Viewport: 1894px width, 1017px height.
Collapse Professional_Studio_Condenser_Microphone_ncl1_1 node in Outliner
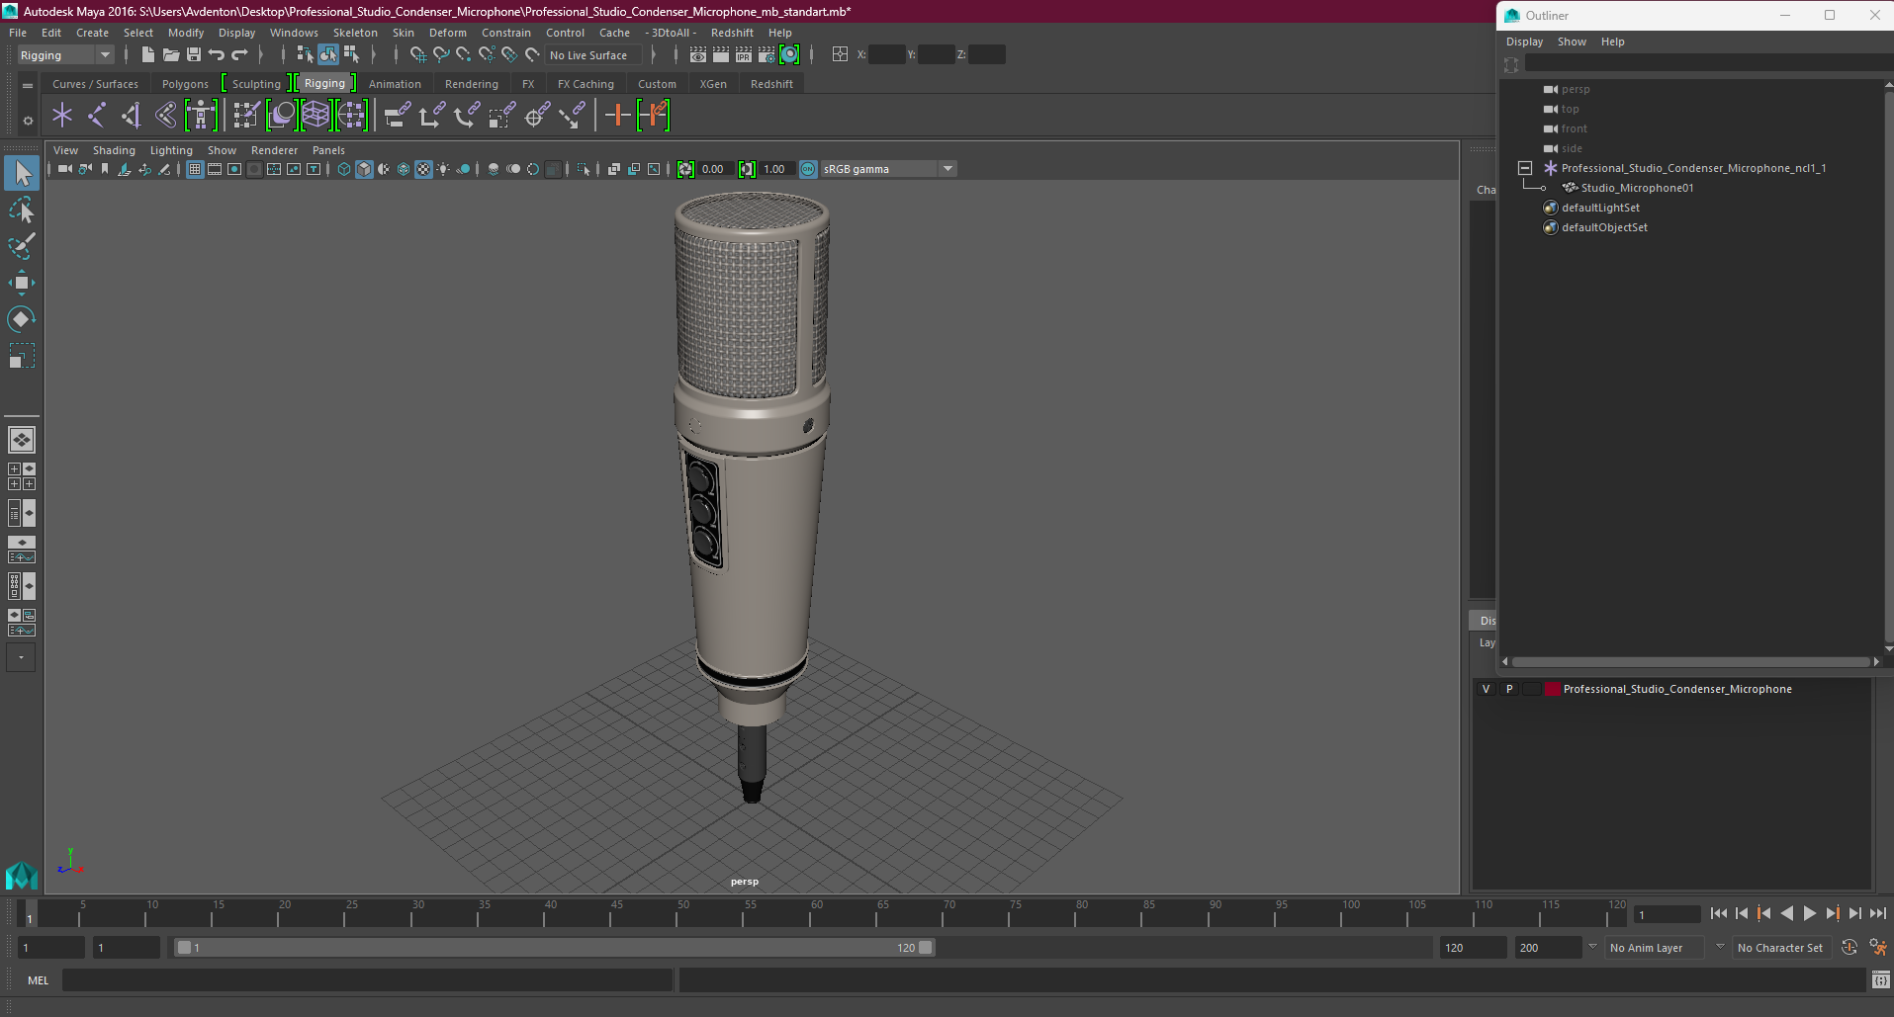coord(1525,168)
